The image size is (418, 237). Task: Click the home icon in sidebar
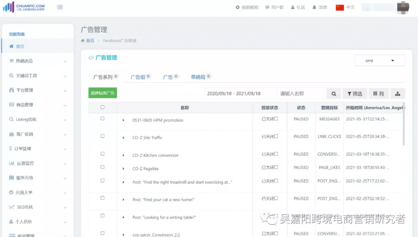[11, 47]
